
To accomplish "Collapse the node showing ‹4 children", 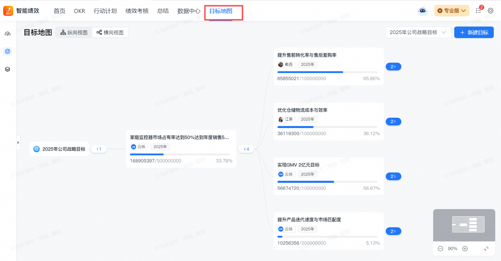I will click(246, 149).
